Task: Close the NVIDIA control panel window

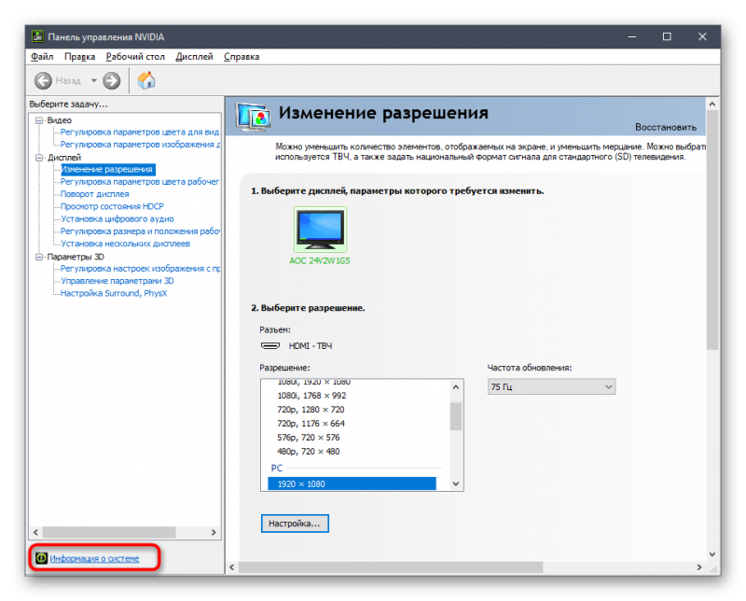Action: coord(702,36)
